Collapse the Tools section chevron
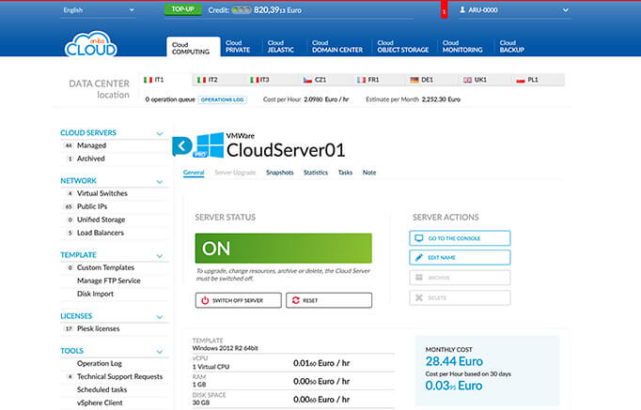The width and height of the screenshot is (641, 410). click(x=160, y=352)
